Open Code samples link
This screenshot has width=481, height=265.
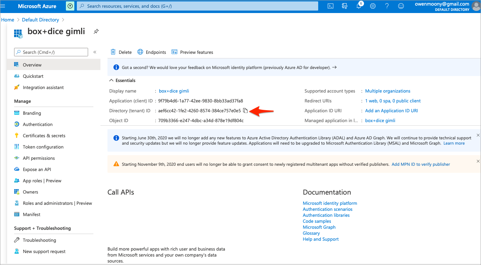(317, 221)
